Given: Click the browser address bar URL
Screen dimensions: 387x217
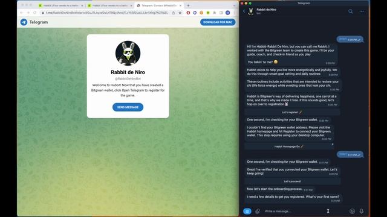Looking at the screenshot, I should point(106,13).
